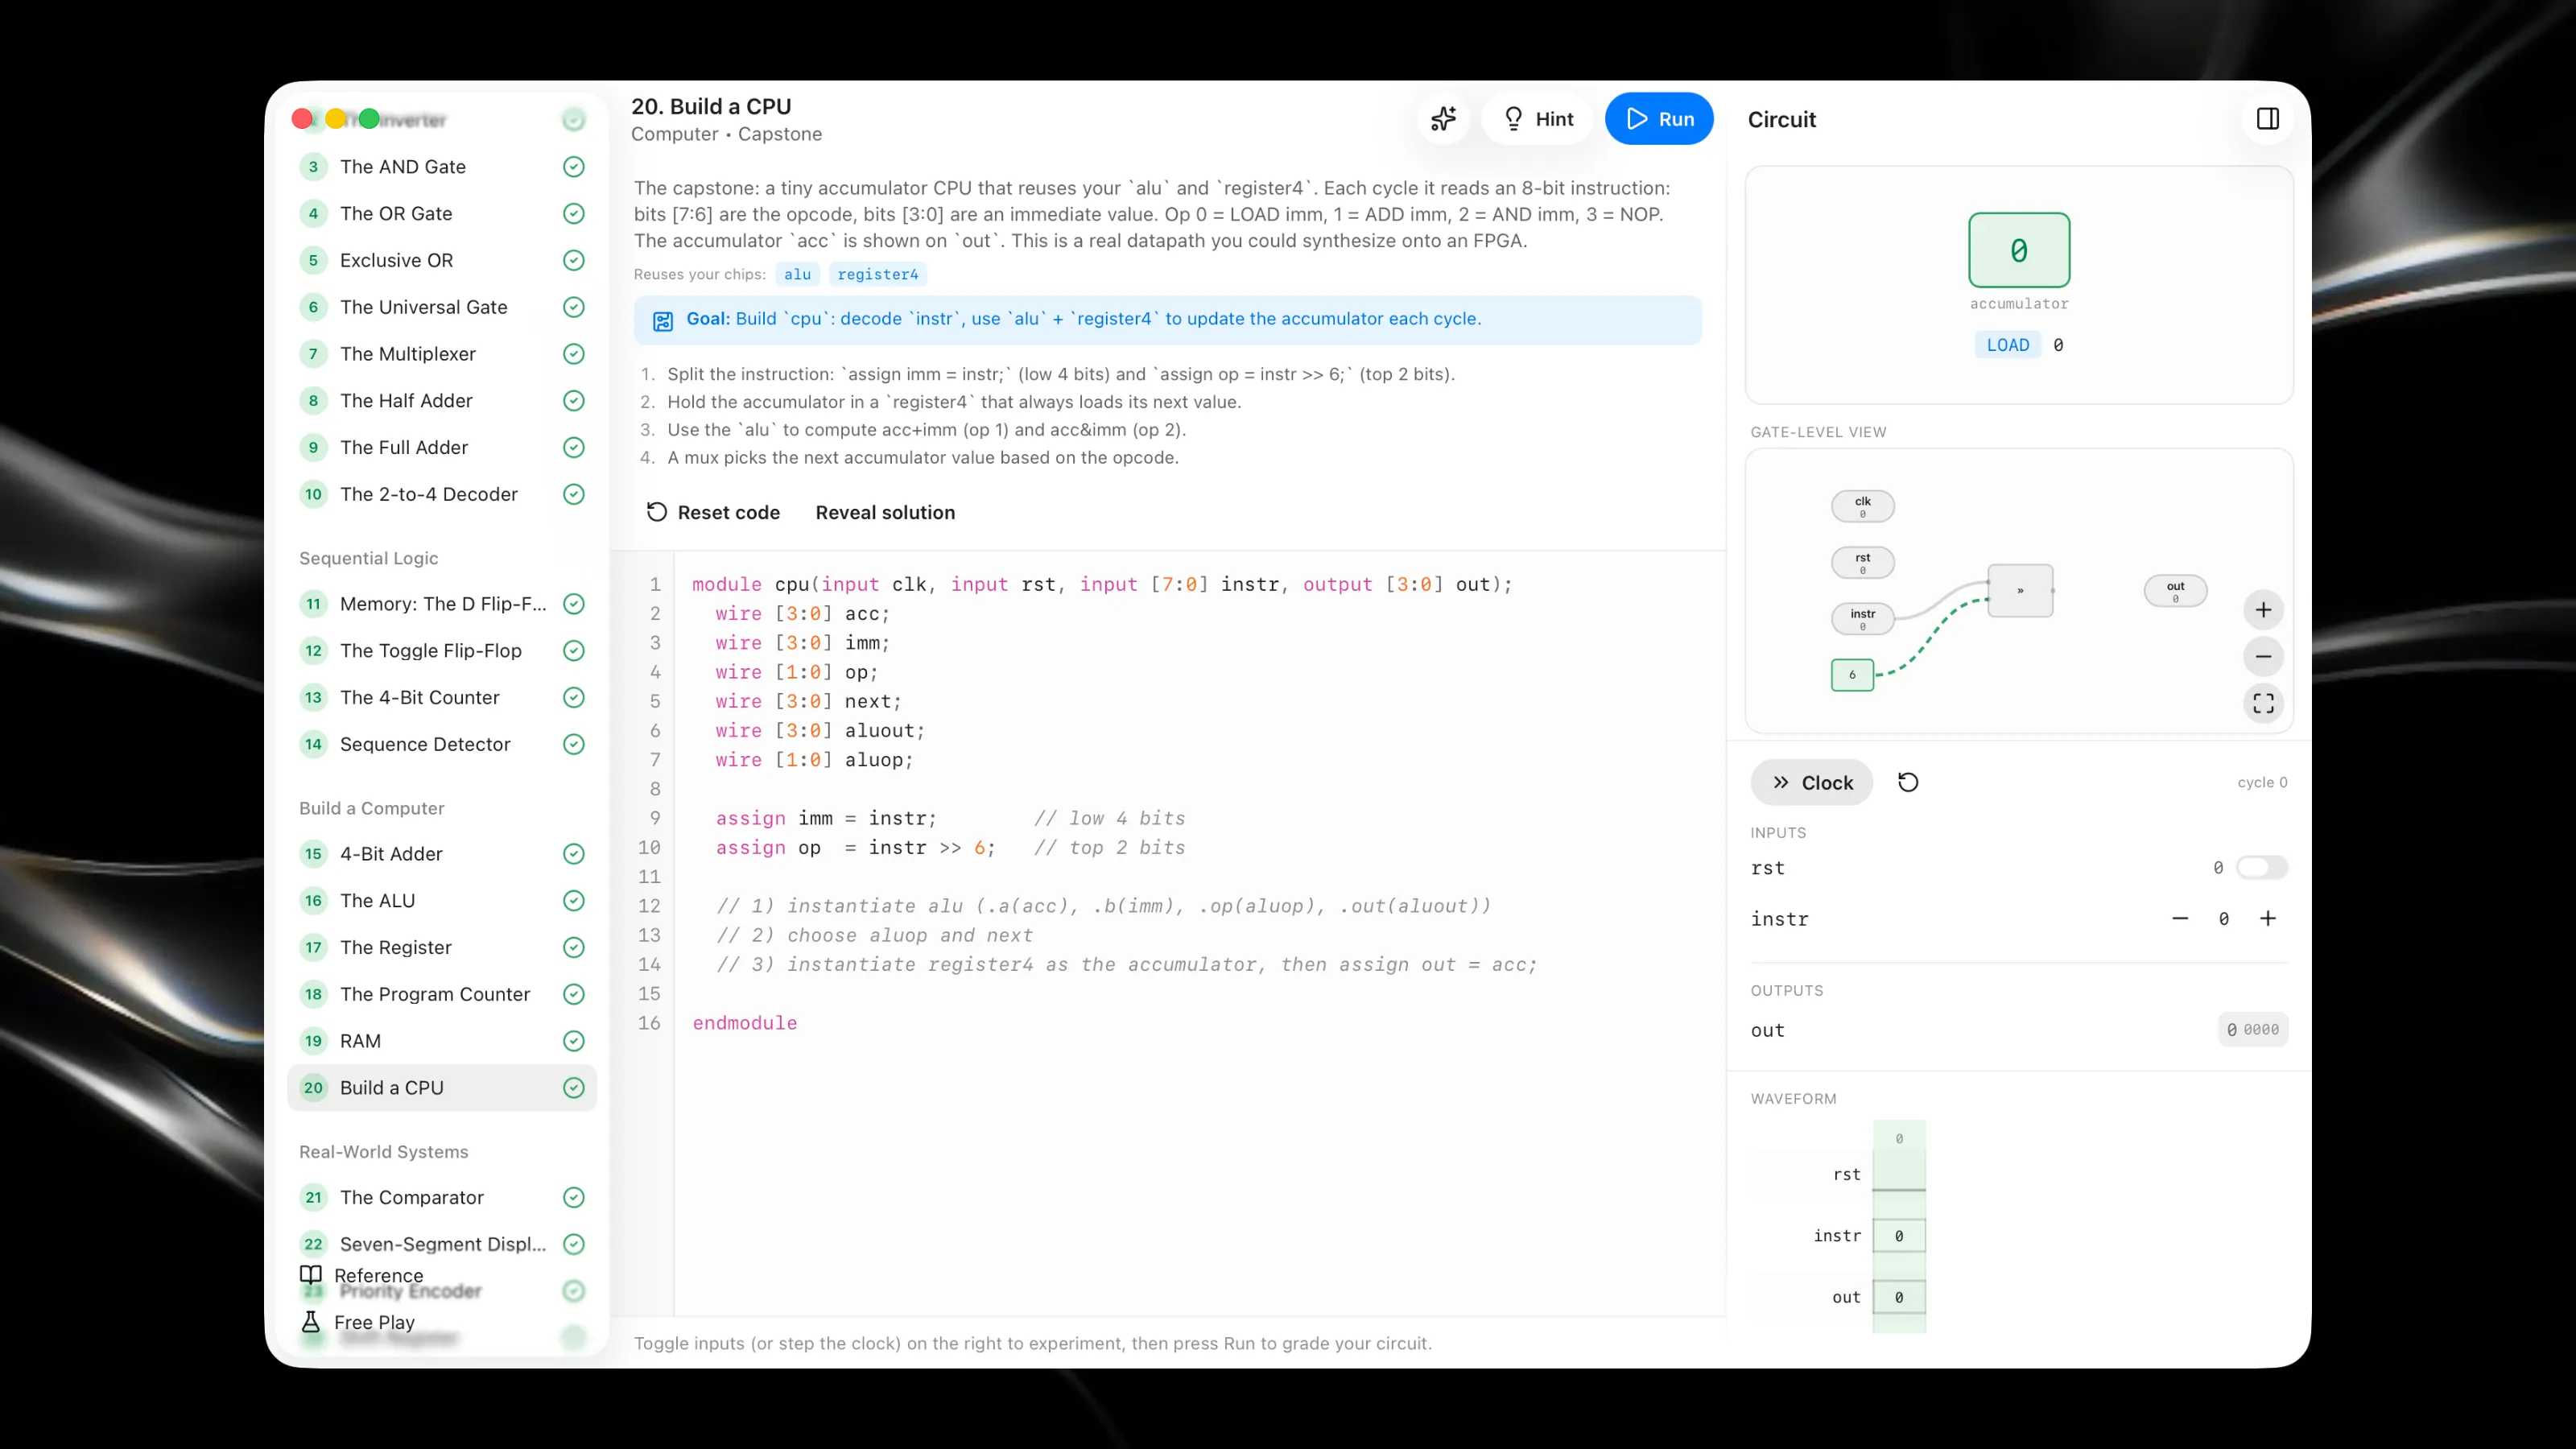
Task: Click the reset simulation icon beside Clock
Action: click(x=1908, y=782)
